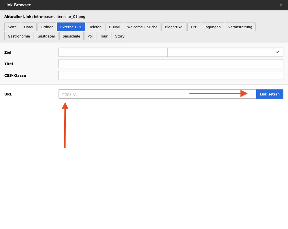Click into the Titel text field
This screenshot has width=288, height=229.
tap(171, 64)
